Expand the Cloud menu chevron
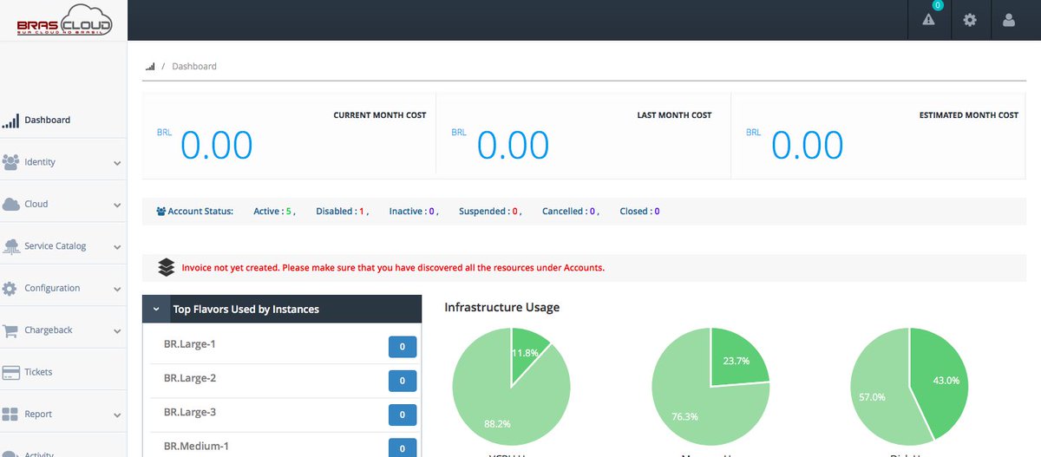The height and width of the screenshot is (457, 1041). coord(117,206)
